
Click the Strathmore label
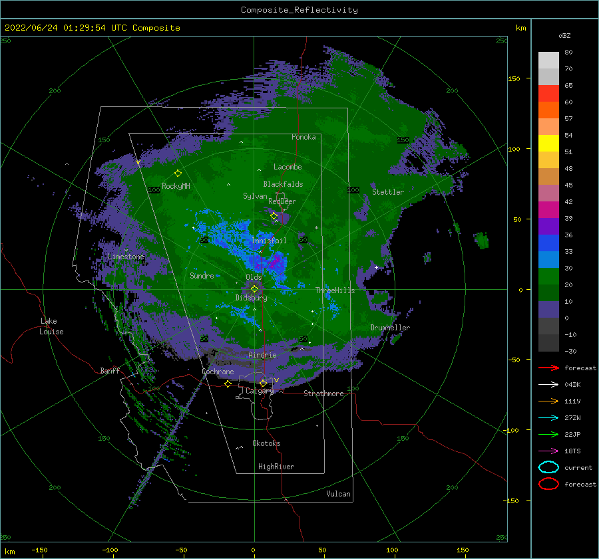[x=323, y=393]
